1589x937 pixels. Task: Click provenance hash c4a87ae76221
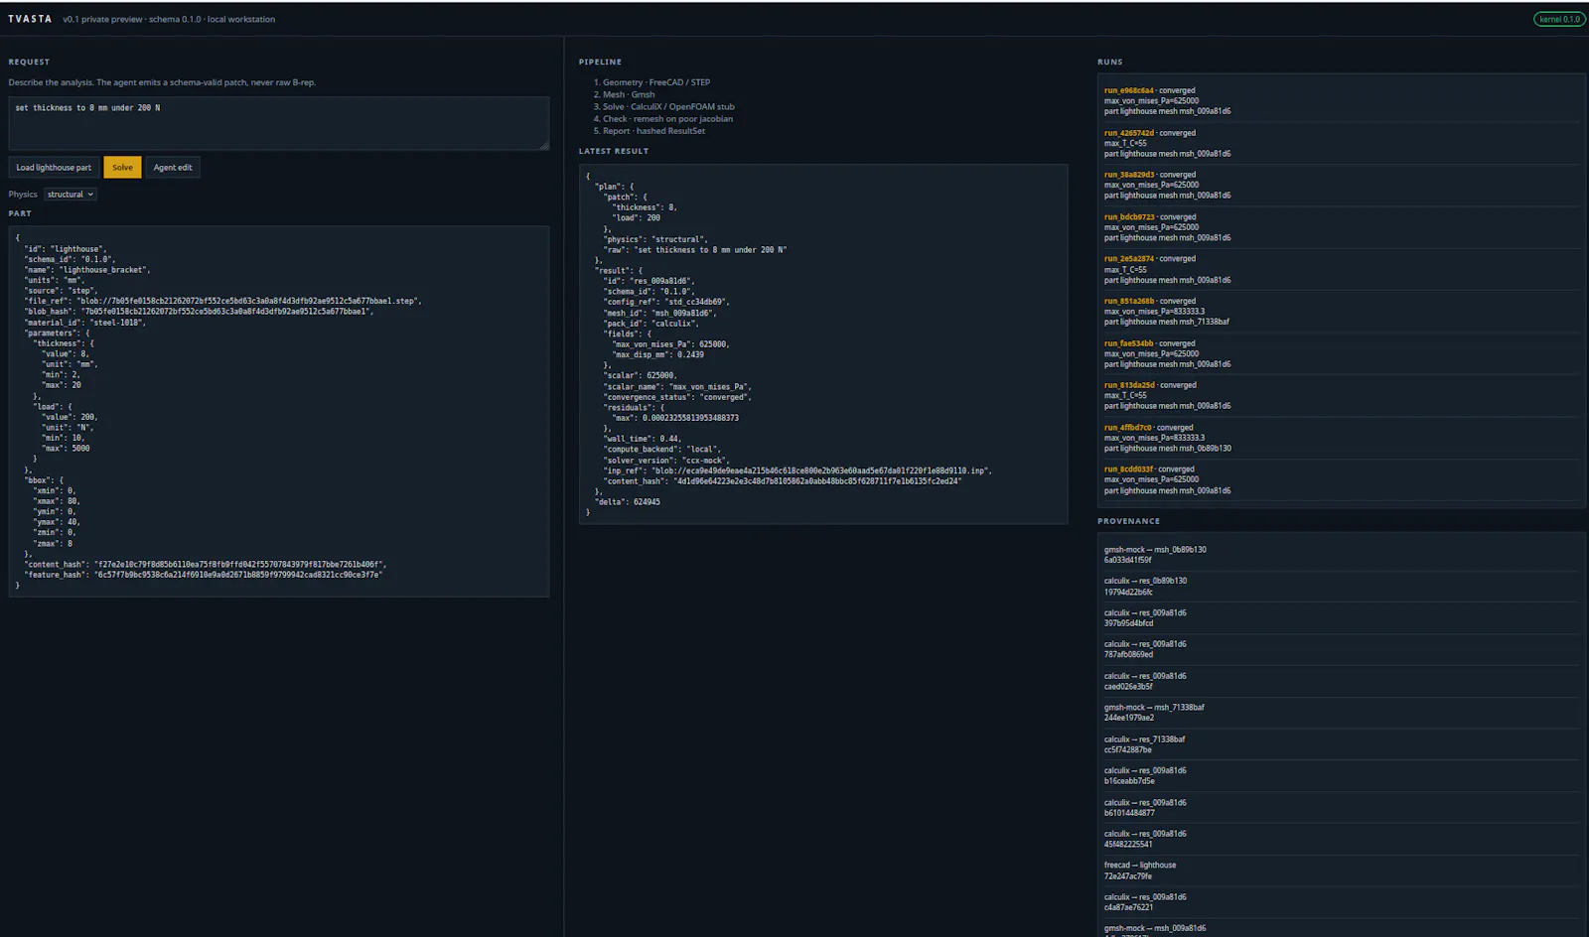1129,907
